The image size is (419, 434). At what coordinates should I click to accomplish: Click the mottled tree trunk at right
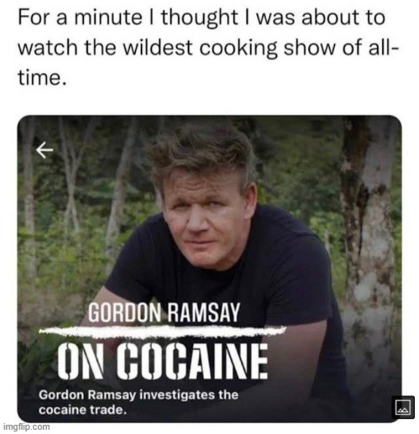point(370,251)
